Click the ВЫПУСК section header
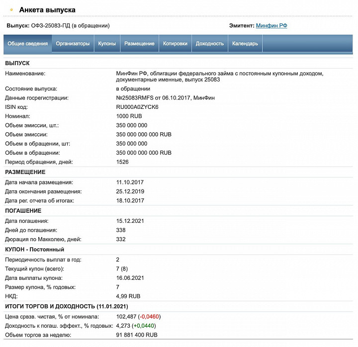 [17, 63]
